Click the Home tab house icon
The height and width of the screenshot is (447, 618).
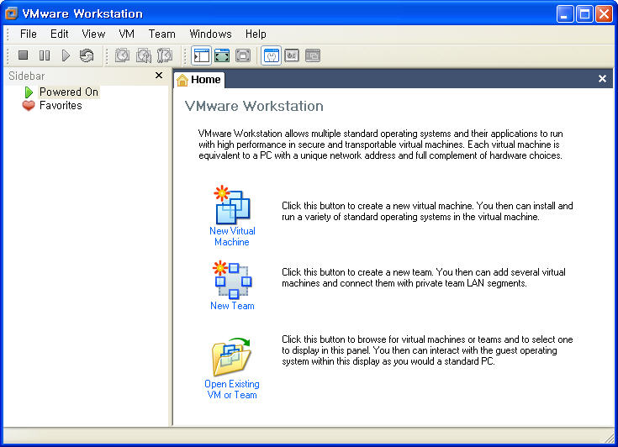182,80
